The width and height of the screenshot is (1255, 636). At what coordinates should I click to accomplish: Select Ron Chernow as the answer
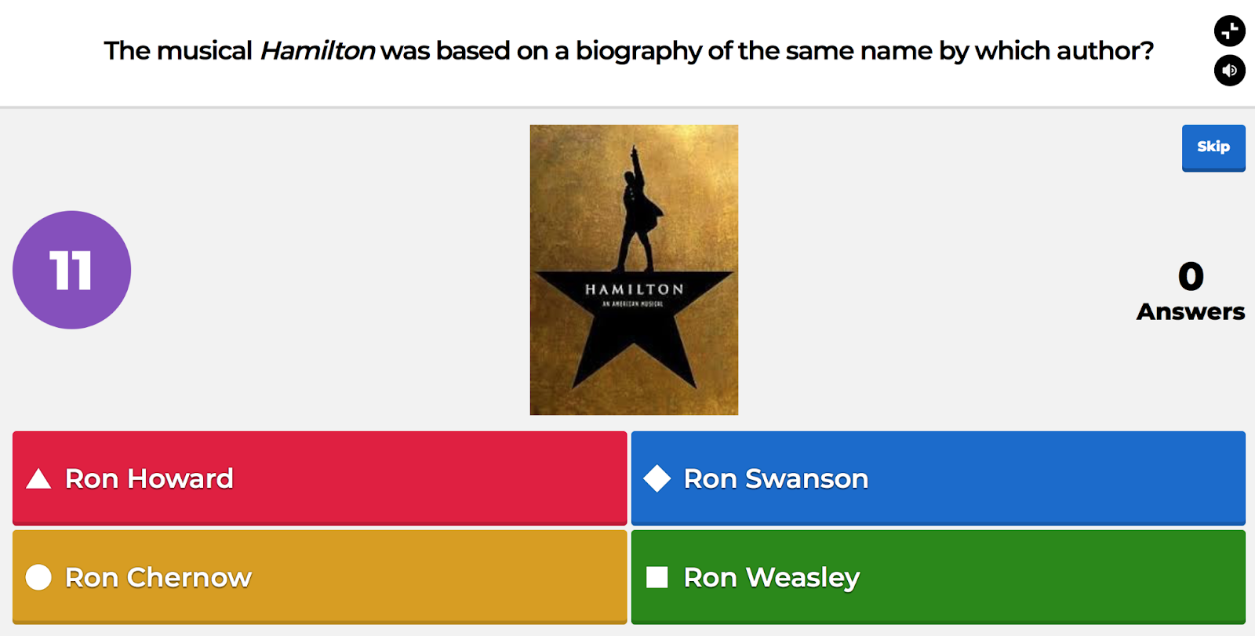tap(319, 577)
